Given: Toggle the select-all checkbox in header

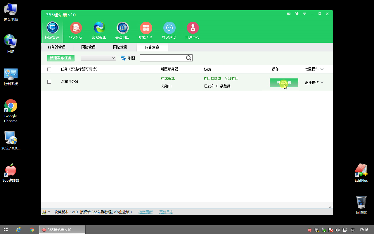Looking at the screenshot, I should (x=49, y=69).
